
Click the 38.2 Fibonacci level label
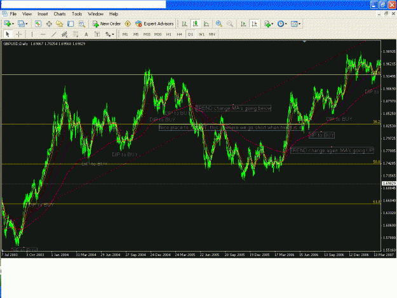pyautogui.click(x=377, y=122)
